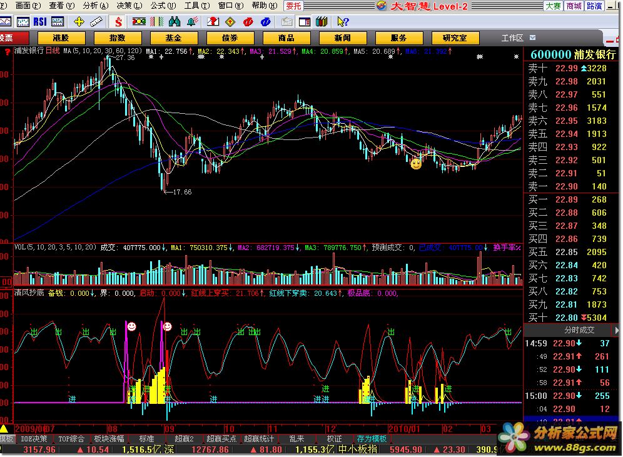623x457 pixels.
Task: Click the red circular logo icon
Action: (x=248, y=22)
